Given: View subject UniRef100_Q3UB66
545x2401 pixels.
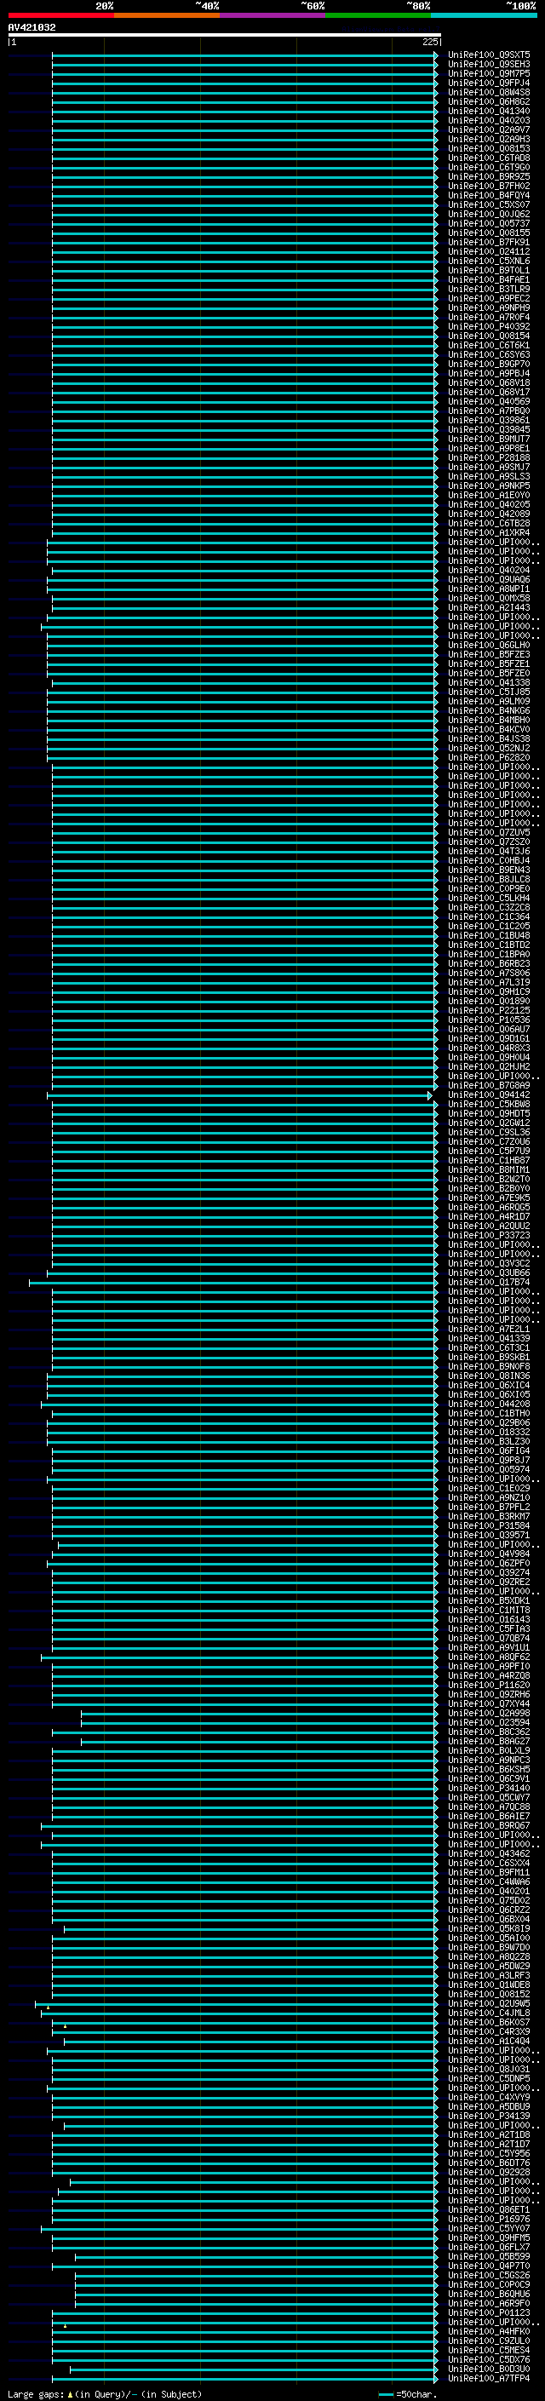Looking at the screenshot, I should coord(489,1273).
